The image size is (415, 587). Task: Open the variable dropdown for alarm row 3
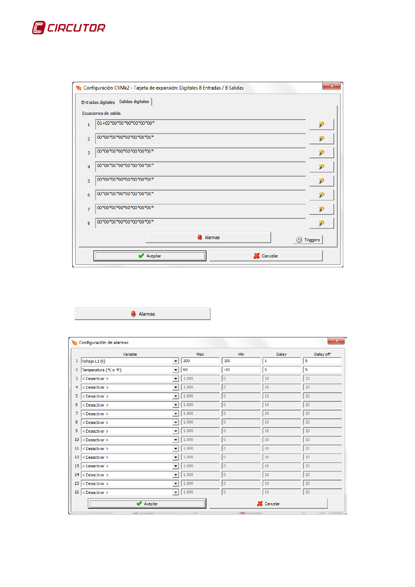click(176, 379)
